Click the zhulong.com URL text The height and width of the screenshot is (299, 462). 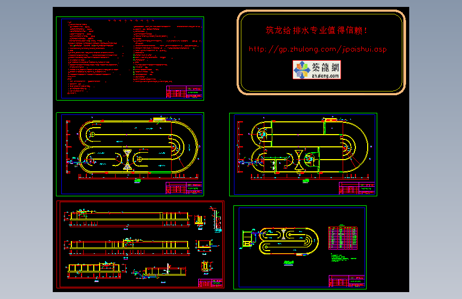(x=318, y=49)
